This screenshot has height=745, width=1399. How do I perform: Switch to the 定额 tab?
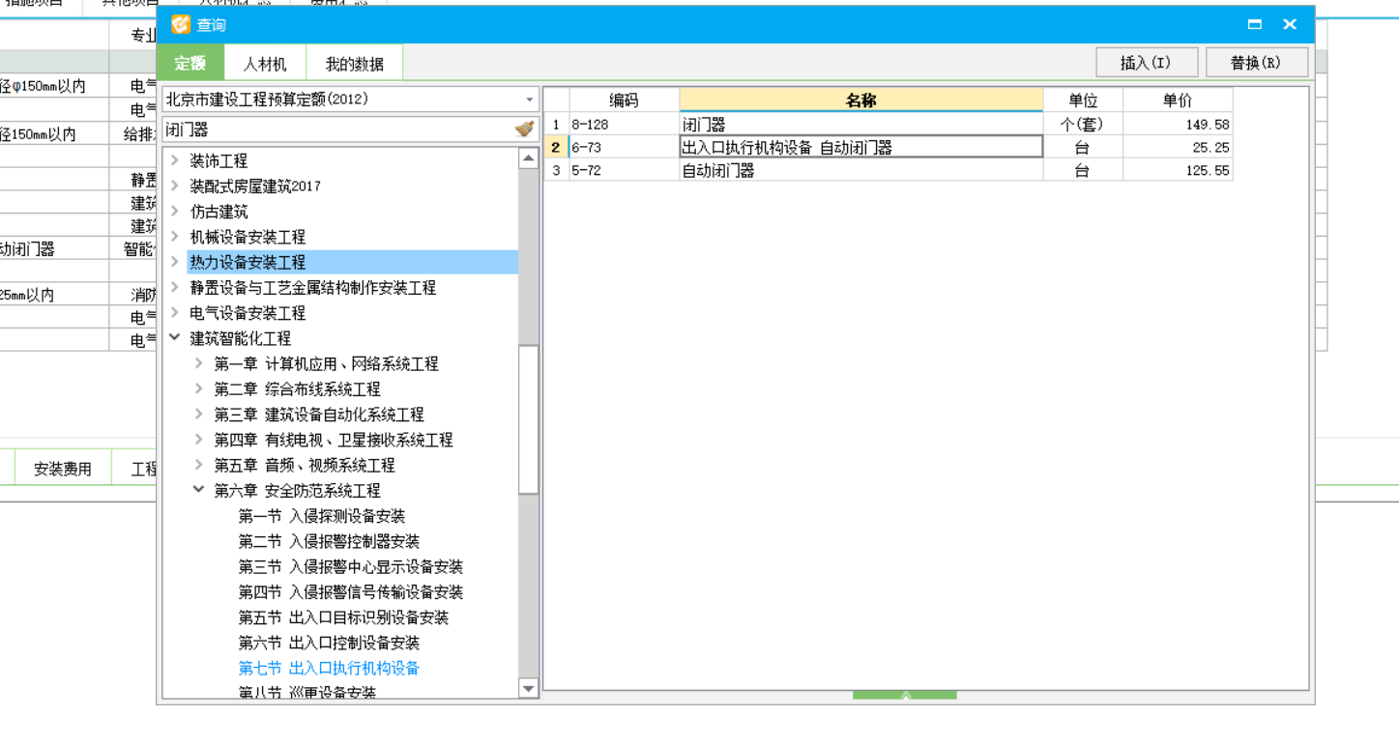190,63
